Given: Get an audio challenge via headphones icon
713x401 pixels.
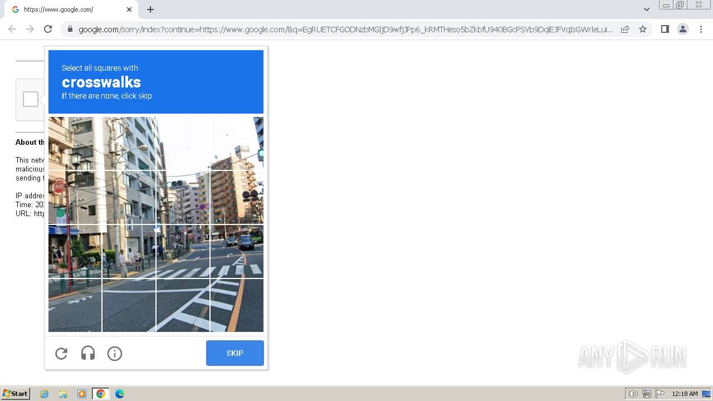Looking at the screenshot, I should pos(88,354).
